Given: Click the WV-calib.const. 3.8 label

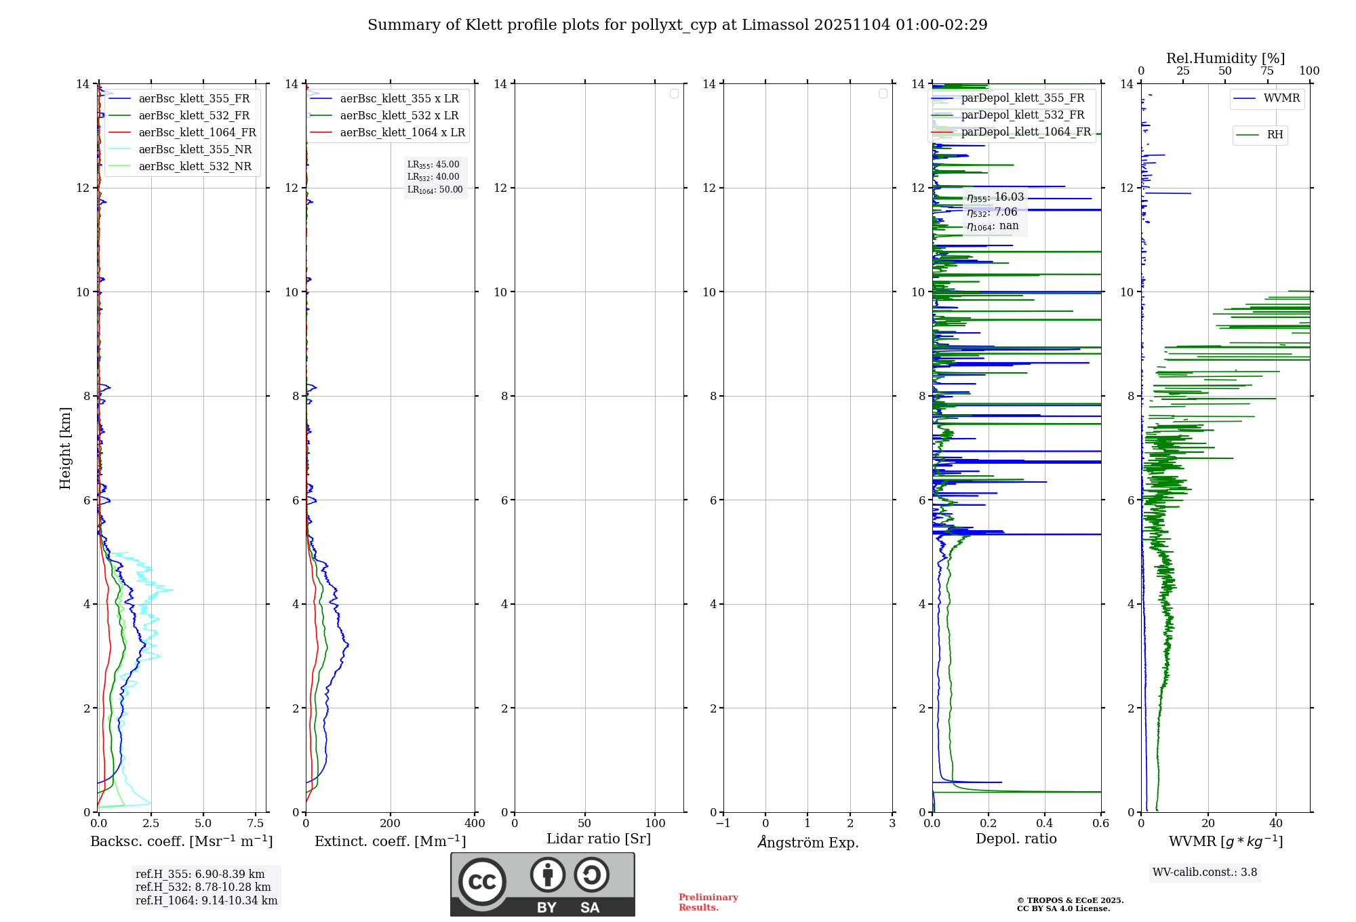Looking at the screenshot, I should pos(1204,873).
